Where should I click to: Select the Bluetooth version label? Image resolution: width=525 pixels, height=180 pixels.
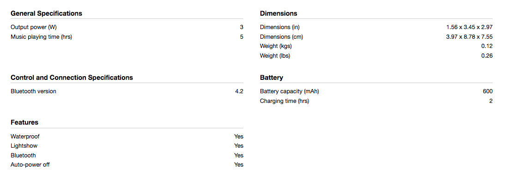coord(34,91)
